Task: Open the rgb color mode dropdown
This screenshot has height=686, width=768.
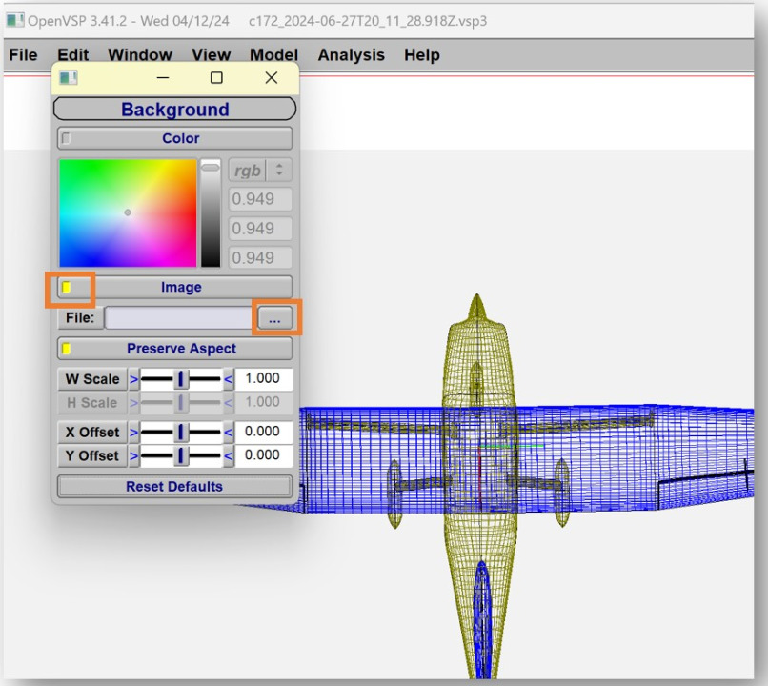Action: (x=260, y=171)
